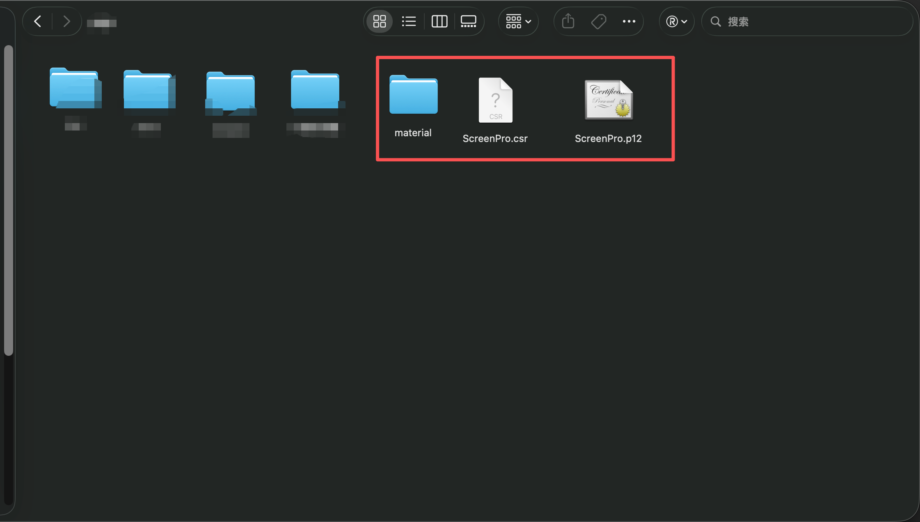This screenshot has height=522, width=920.
Task: Click the 'ScreenPro.p12' file name label
Action: [608, 139]
